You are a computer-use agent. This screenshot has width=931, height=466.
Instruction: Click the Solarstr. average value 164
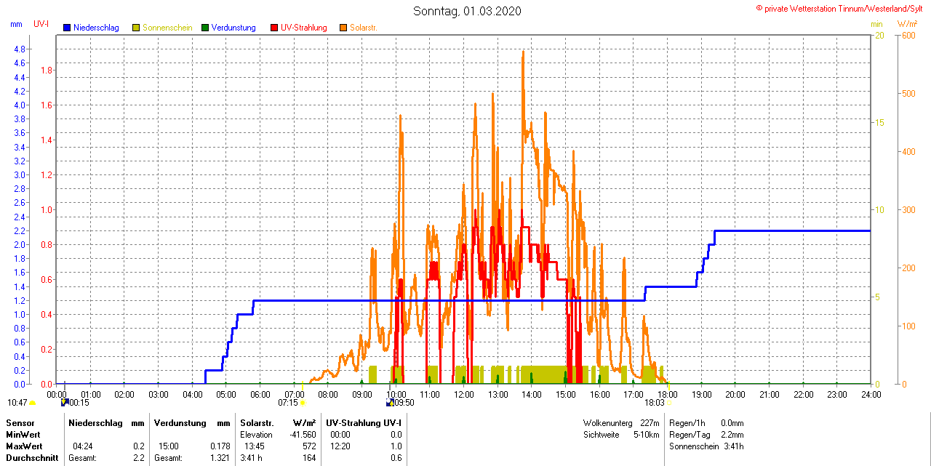pyautogui.click(x=309, y=457)
